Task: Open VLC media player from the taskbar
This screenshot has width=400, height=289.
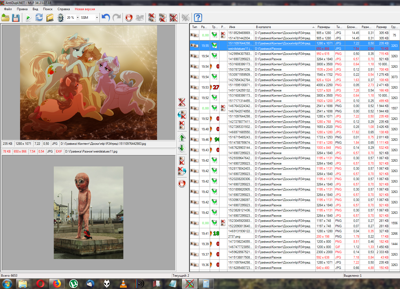Action: tap(123, 284)
